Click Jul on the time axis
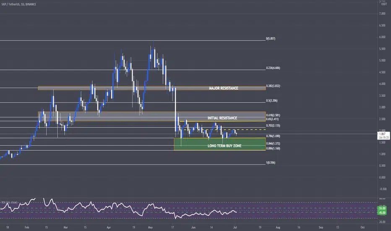The image size is (391, 231). 235,228
